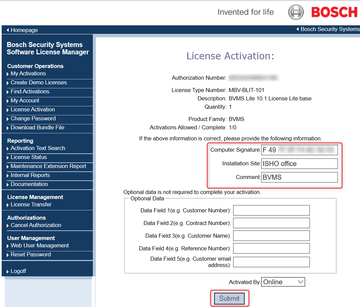Open Web User Management page
This screenshot has height=307, width=360.
click(x=40, y=246)
